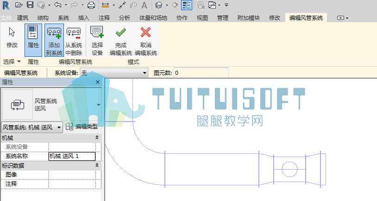The image size is (377, 201).
Task: Click the Switch Windows icon
Action: point(212,5)
